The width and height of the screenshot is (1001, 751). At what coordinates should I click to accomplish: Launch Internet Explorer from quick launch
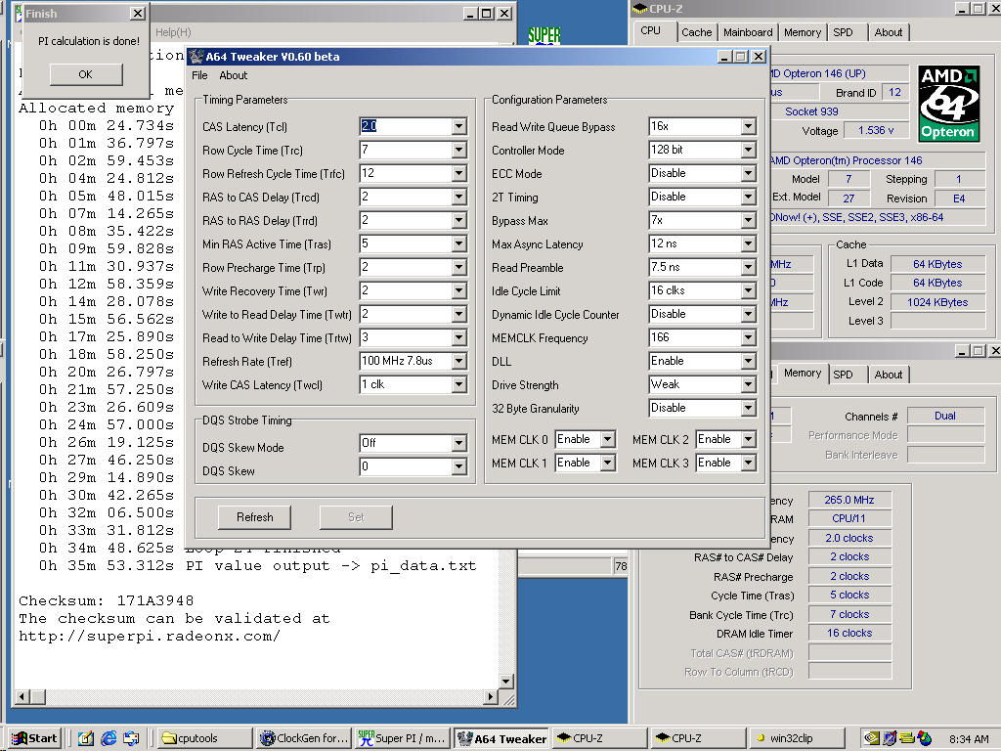click(x=109, y=738)
